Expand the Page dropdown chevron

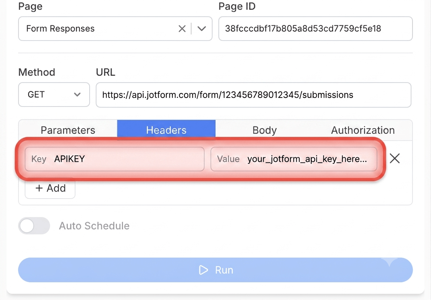[202, 29]
